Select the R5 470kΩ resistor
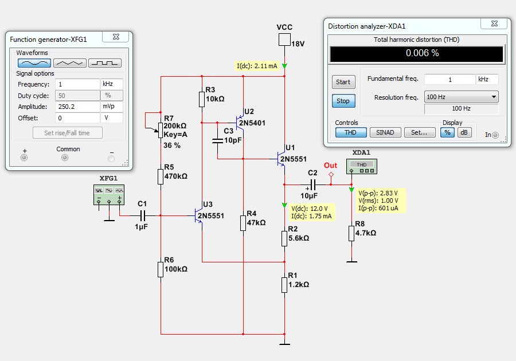Viewport: 516px width, 361px height. click(x=161, y=176)
